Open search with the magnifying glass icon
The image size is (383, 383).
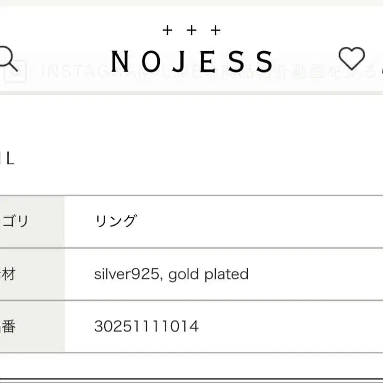point(7,58)
